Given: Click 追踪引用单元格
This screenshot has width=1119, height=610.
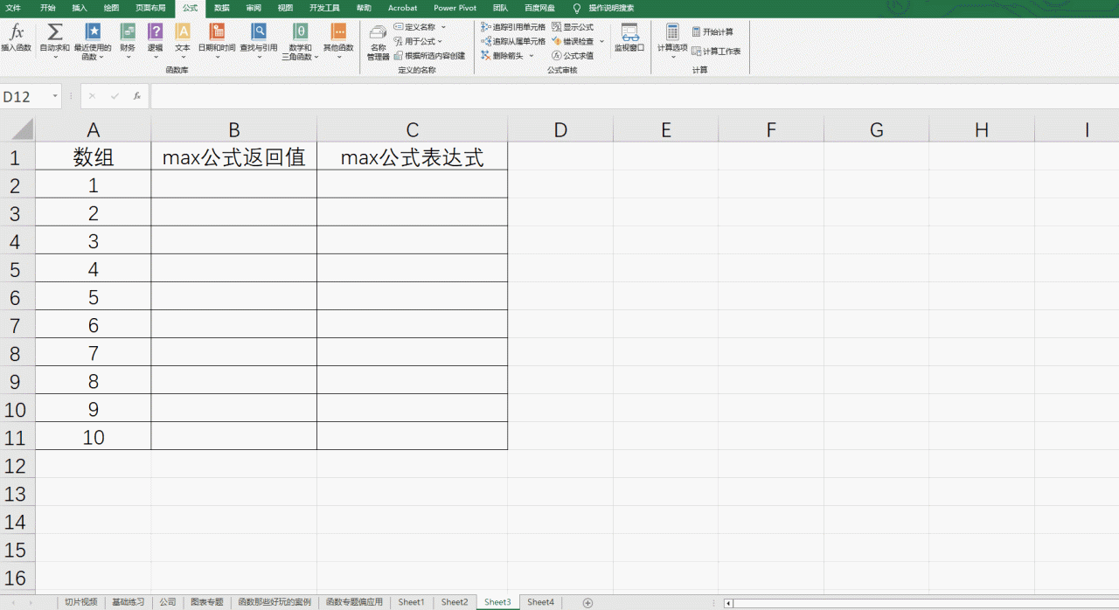Looking at the screenshot, I should click(x=513, y=27).
